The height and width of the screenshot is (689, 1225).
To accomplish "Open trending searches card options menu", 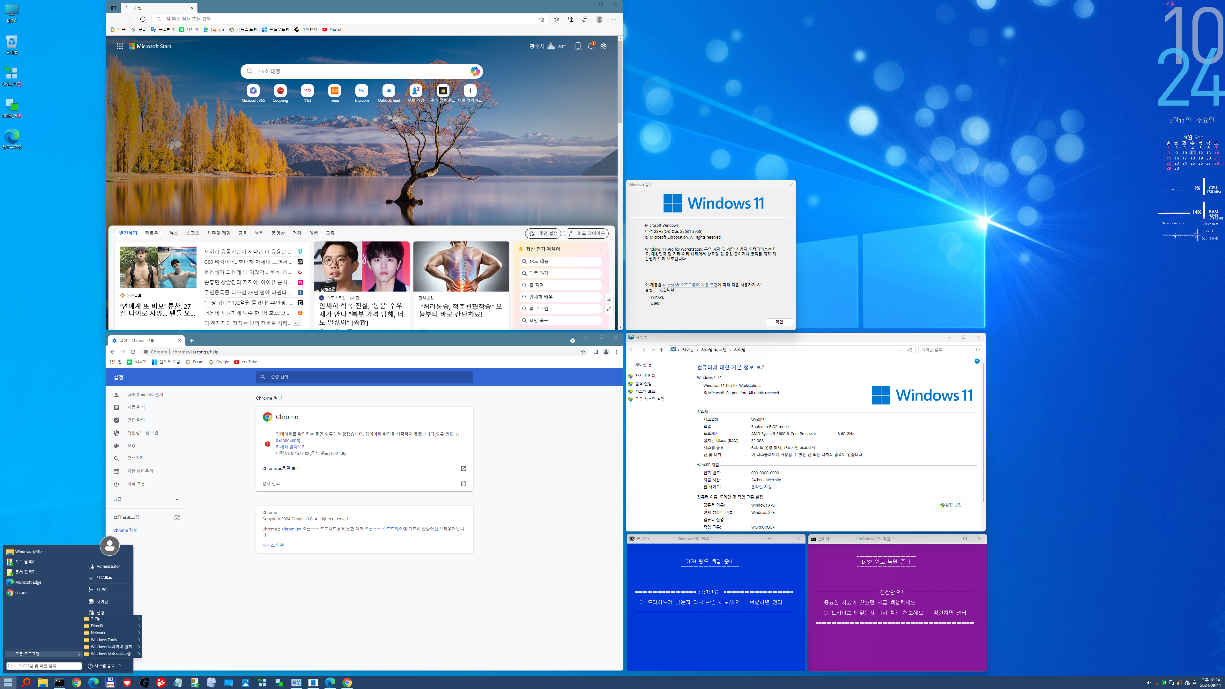I will (599, 249).
